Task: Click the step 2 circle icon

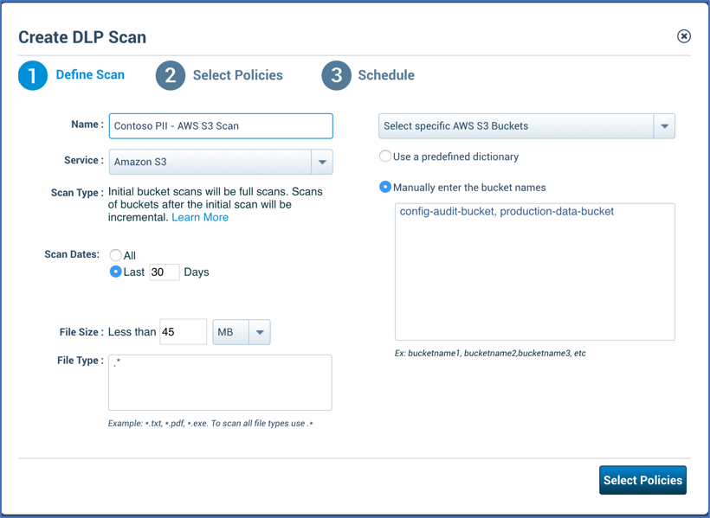Action: [x=171, y=75]
